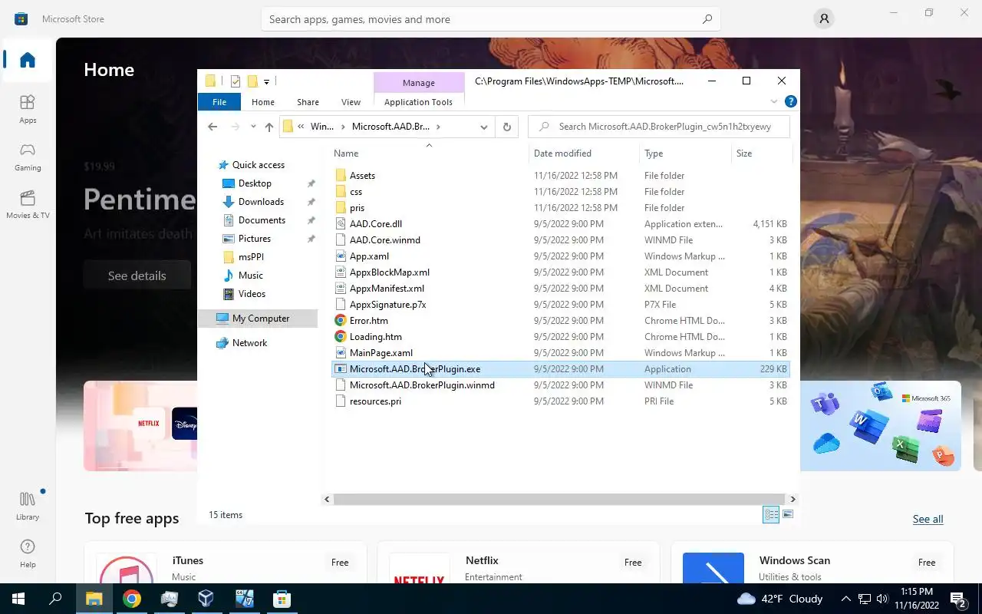
Task: Go up one folder level in Explorer
Action: click(269, 127)
